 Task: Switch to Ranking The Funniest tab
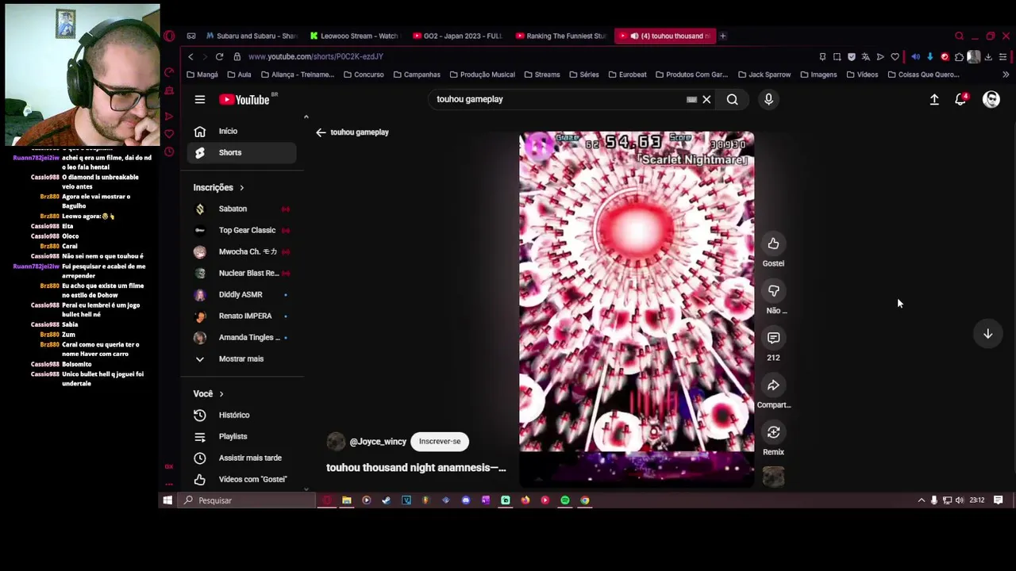pyautogui.click(x=560, y=36)
